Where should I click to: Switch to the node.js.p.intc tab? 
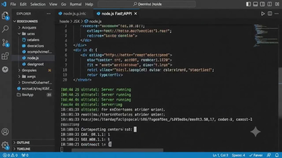(x=74, y=13)
